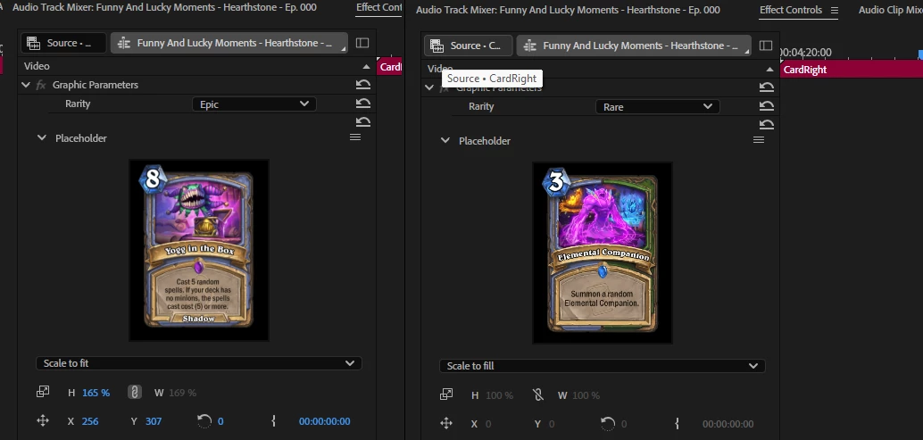Image resolution: width=923 pixels, height=440 pixels.
Task: Collapse the Placeholder group in the right panel
Action: (x=445, y=141)
